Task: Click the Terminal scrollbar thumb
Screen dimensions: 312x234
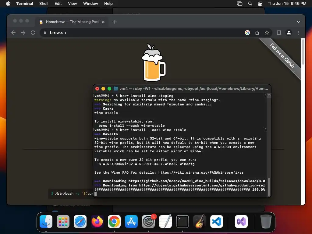Action: (269, 187)
